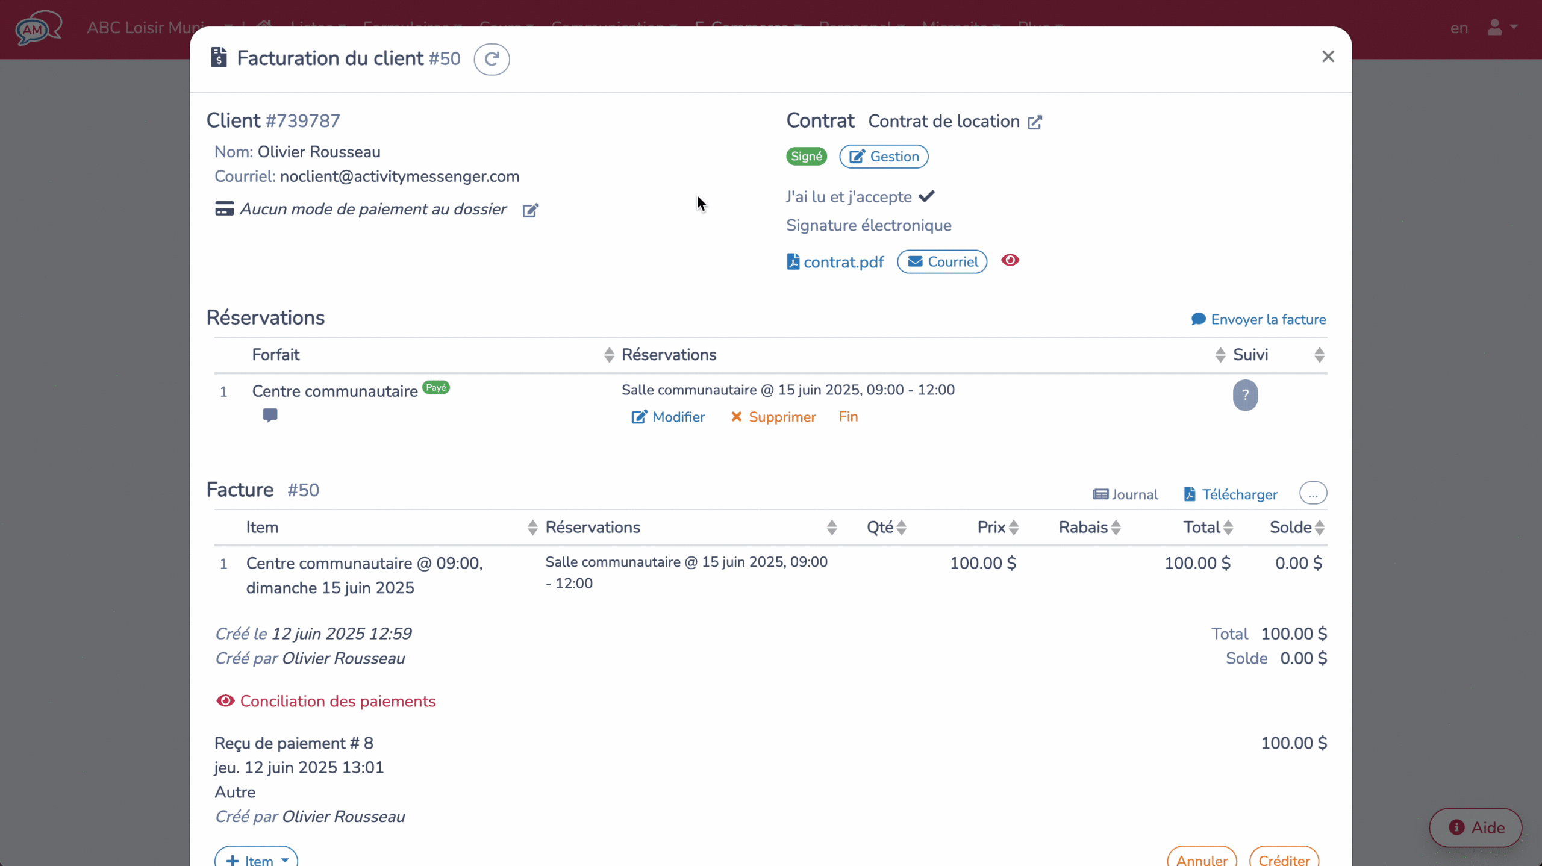Edit the payment method on file

[x=530, y=210]
